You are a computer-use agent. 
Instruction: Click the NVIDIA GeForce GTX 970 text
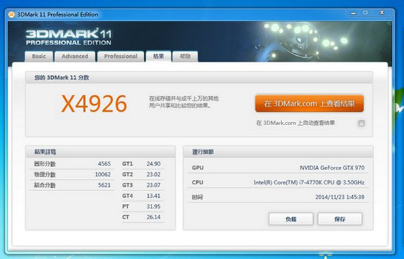[332, 168]
